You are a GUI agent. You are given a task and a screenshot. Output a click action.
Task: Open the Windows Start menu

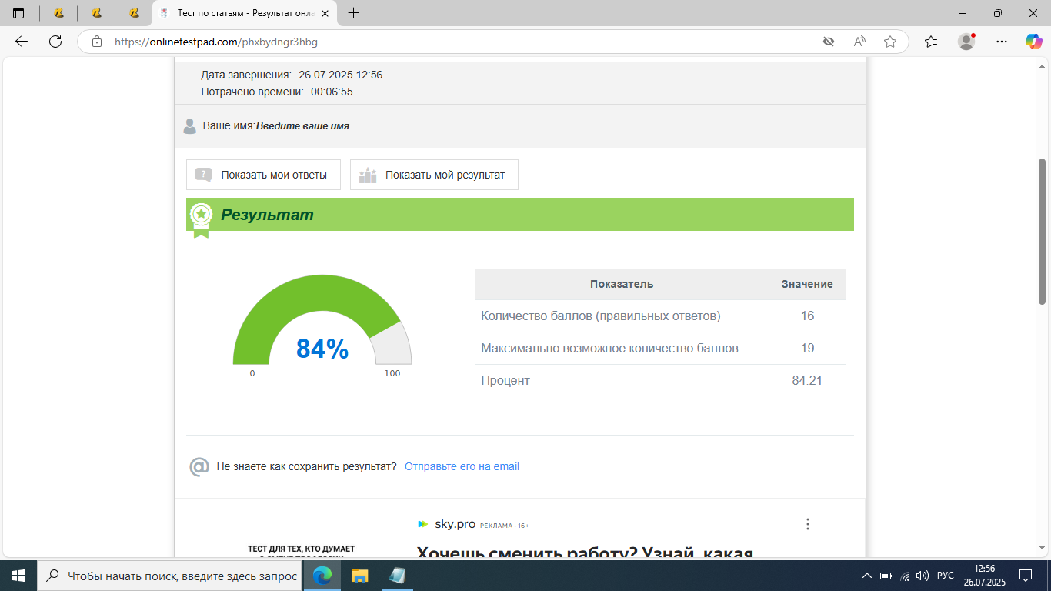point(18,576)
